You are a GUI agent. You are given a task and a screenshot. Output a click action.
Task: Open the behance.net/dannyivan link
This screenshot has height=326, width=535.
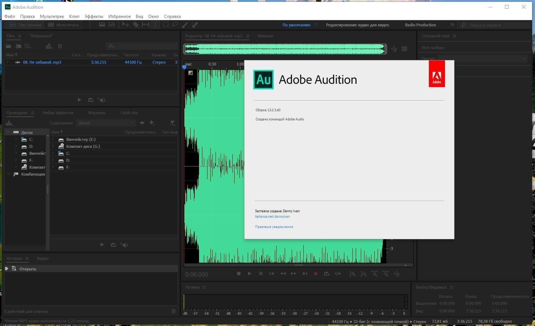click(x=272, y=216)
